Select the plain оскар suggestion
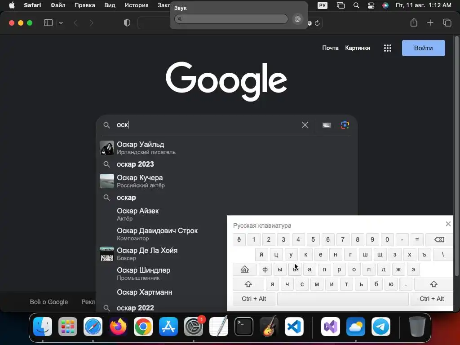 tap(226, 198)
